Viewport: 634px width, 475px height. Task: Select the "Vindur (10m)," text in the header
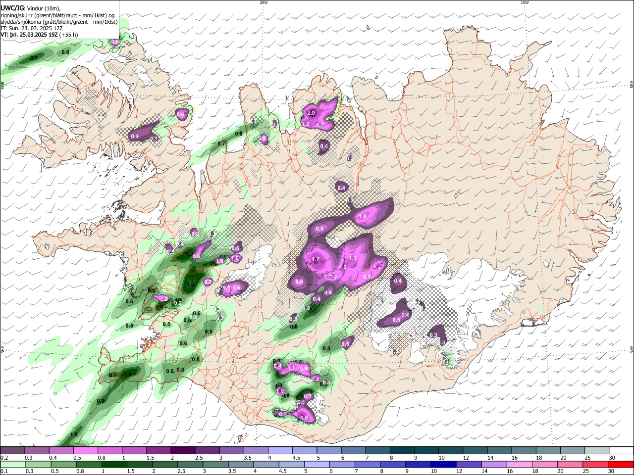(x=44, y=8)
